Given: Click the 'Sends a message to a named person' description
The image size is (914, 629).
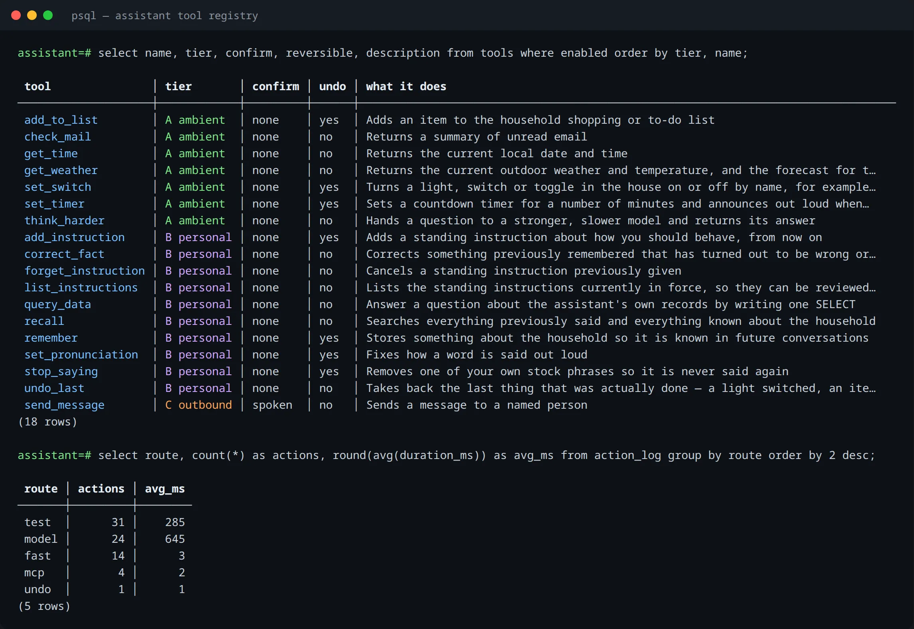Looking at the screenshot, I should point(477,405).
